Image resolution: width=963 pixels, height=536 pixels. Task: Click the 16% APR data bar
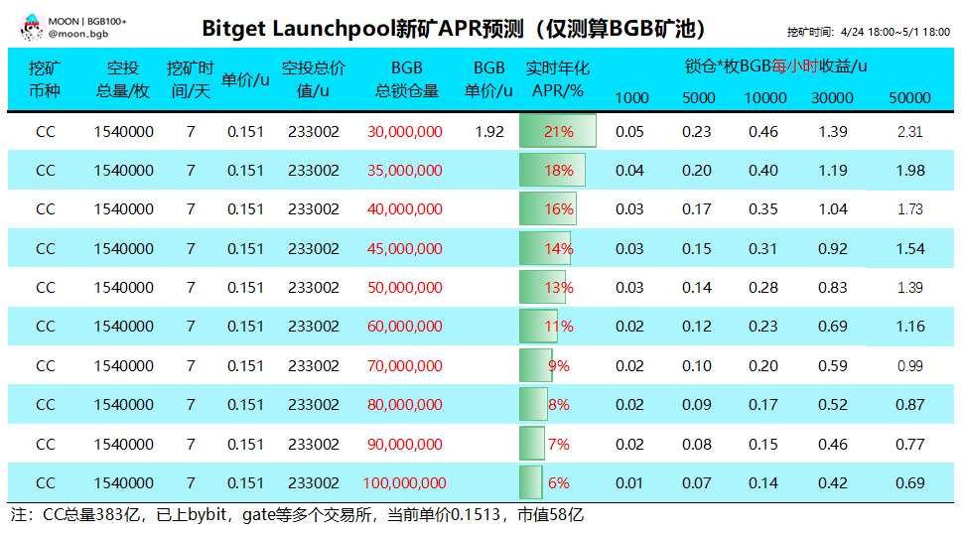pos(548,208)
